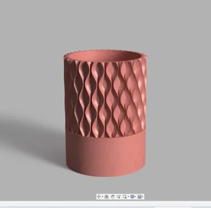Open the Grid and Snaps dropdown arrow
The image size is (211, 208).
click(x=142, y=196)
